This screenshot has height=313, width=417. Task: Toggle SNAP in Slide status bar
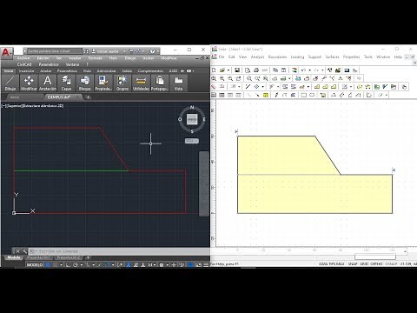[x=353, y=264]
